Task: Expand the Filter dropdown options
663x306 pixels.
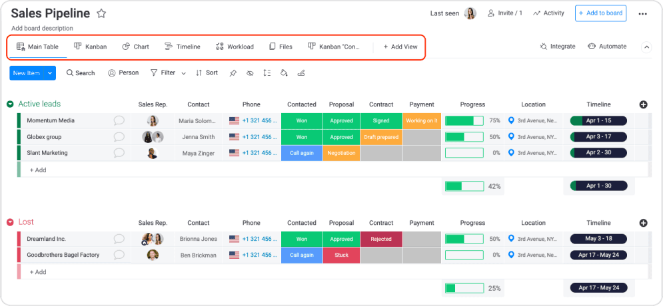Action: click(x=184, y=73)
